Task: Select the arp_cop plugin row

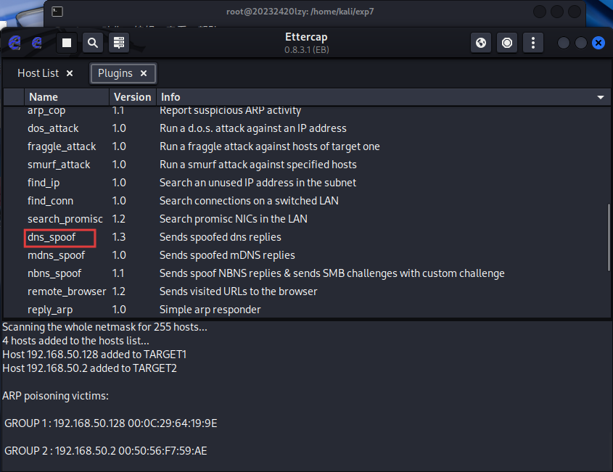Action: coord(306,111)
